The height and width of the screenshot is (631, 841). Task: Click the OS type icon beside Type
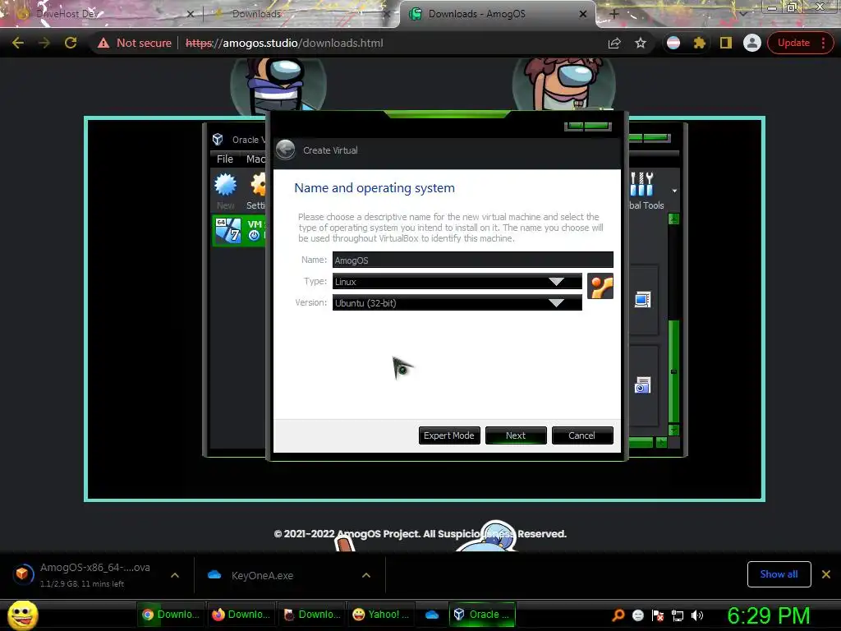click(600, 286)
